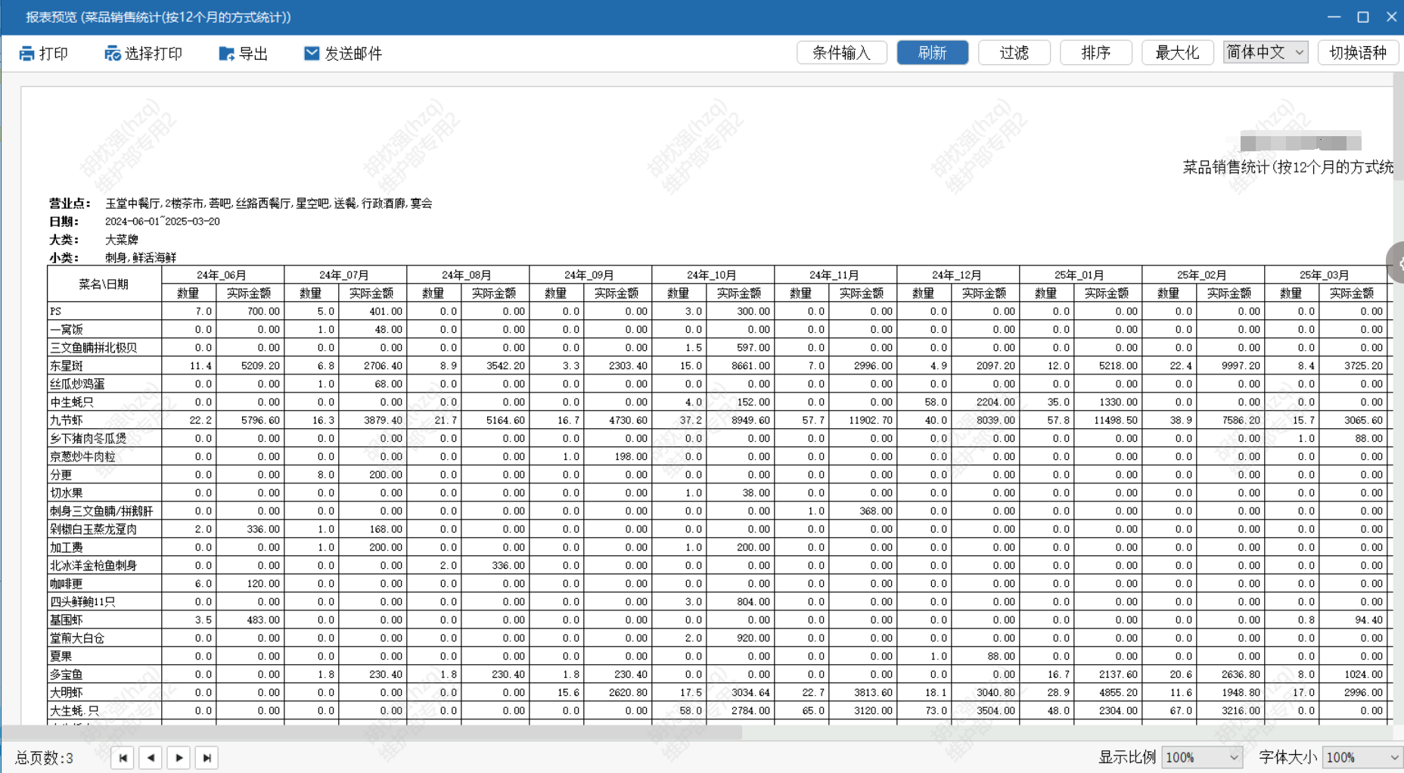The height and width of the screenshot is (773, 1404).
Task: Select the 剁椒白玉蒸龙趸肉 row name
Action: pos(104,529)
